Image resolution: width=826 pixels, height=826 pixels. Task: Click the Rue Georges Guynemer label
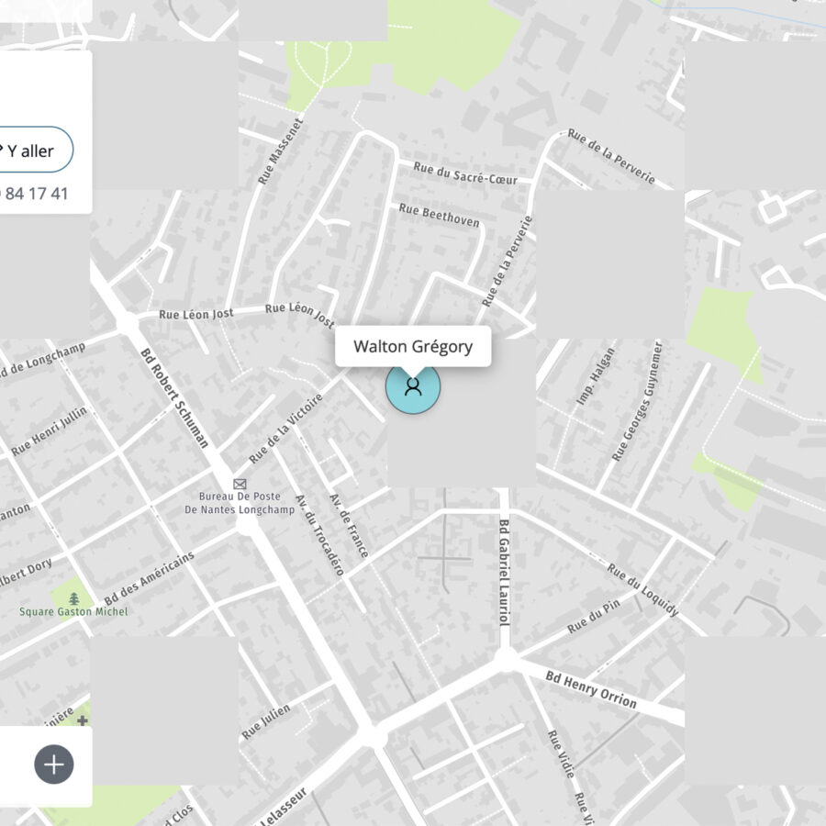point(637,401)
